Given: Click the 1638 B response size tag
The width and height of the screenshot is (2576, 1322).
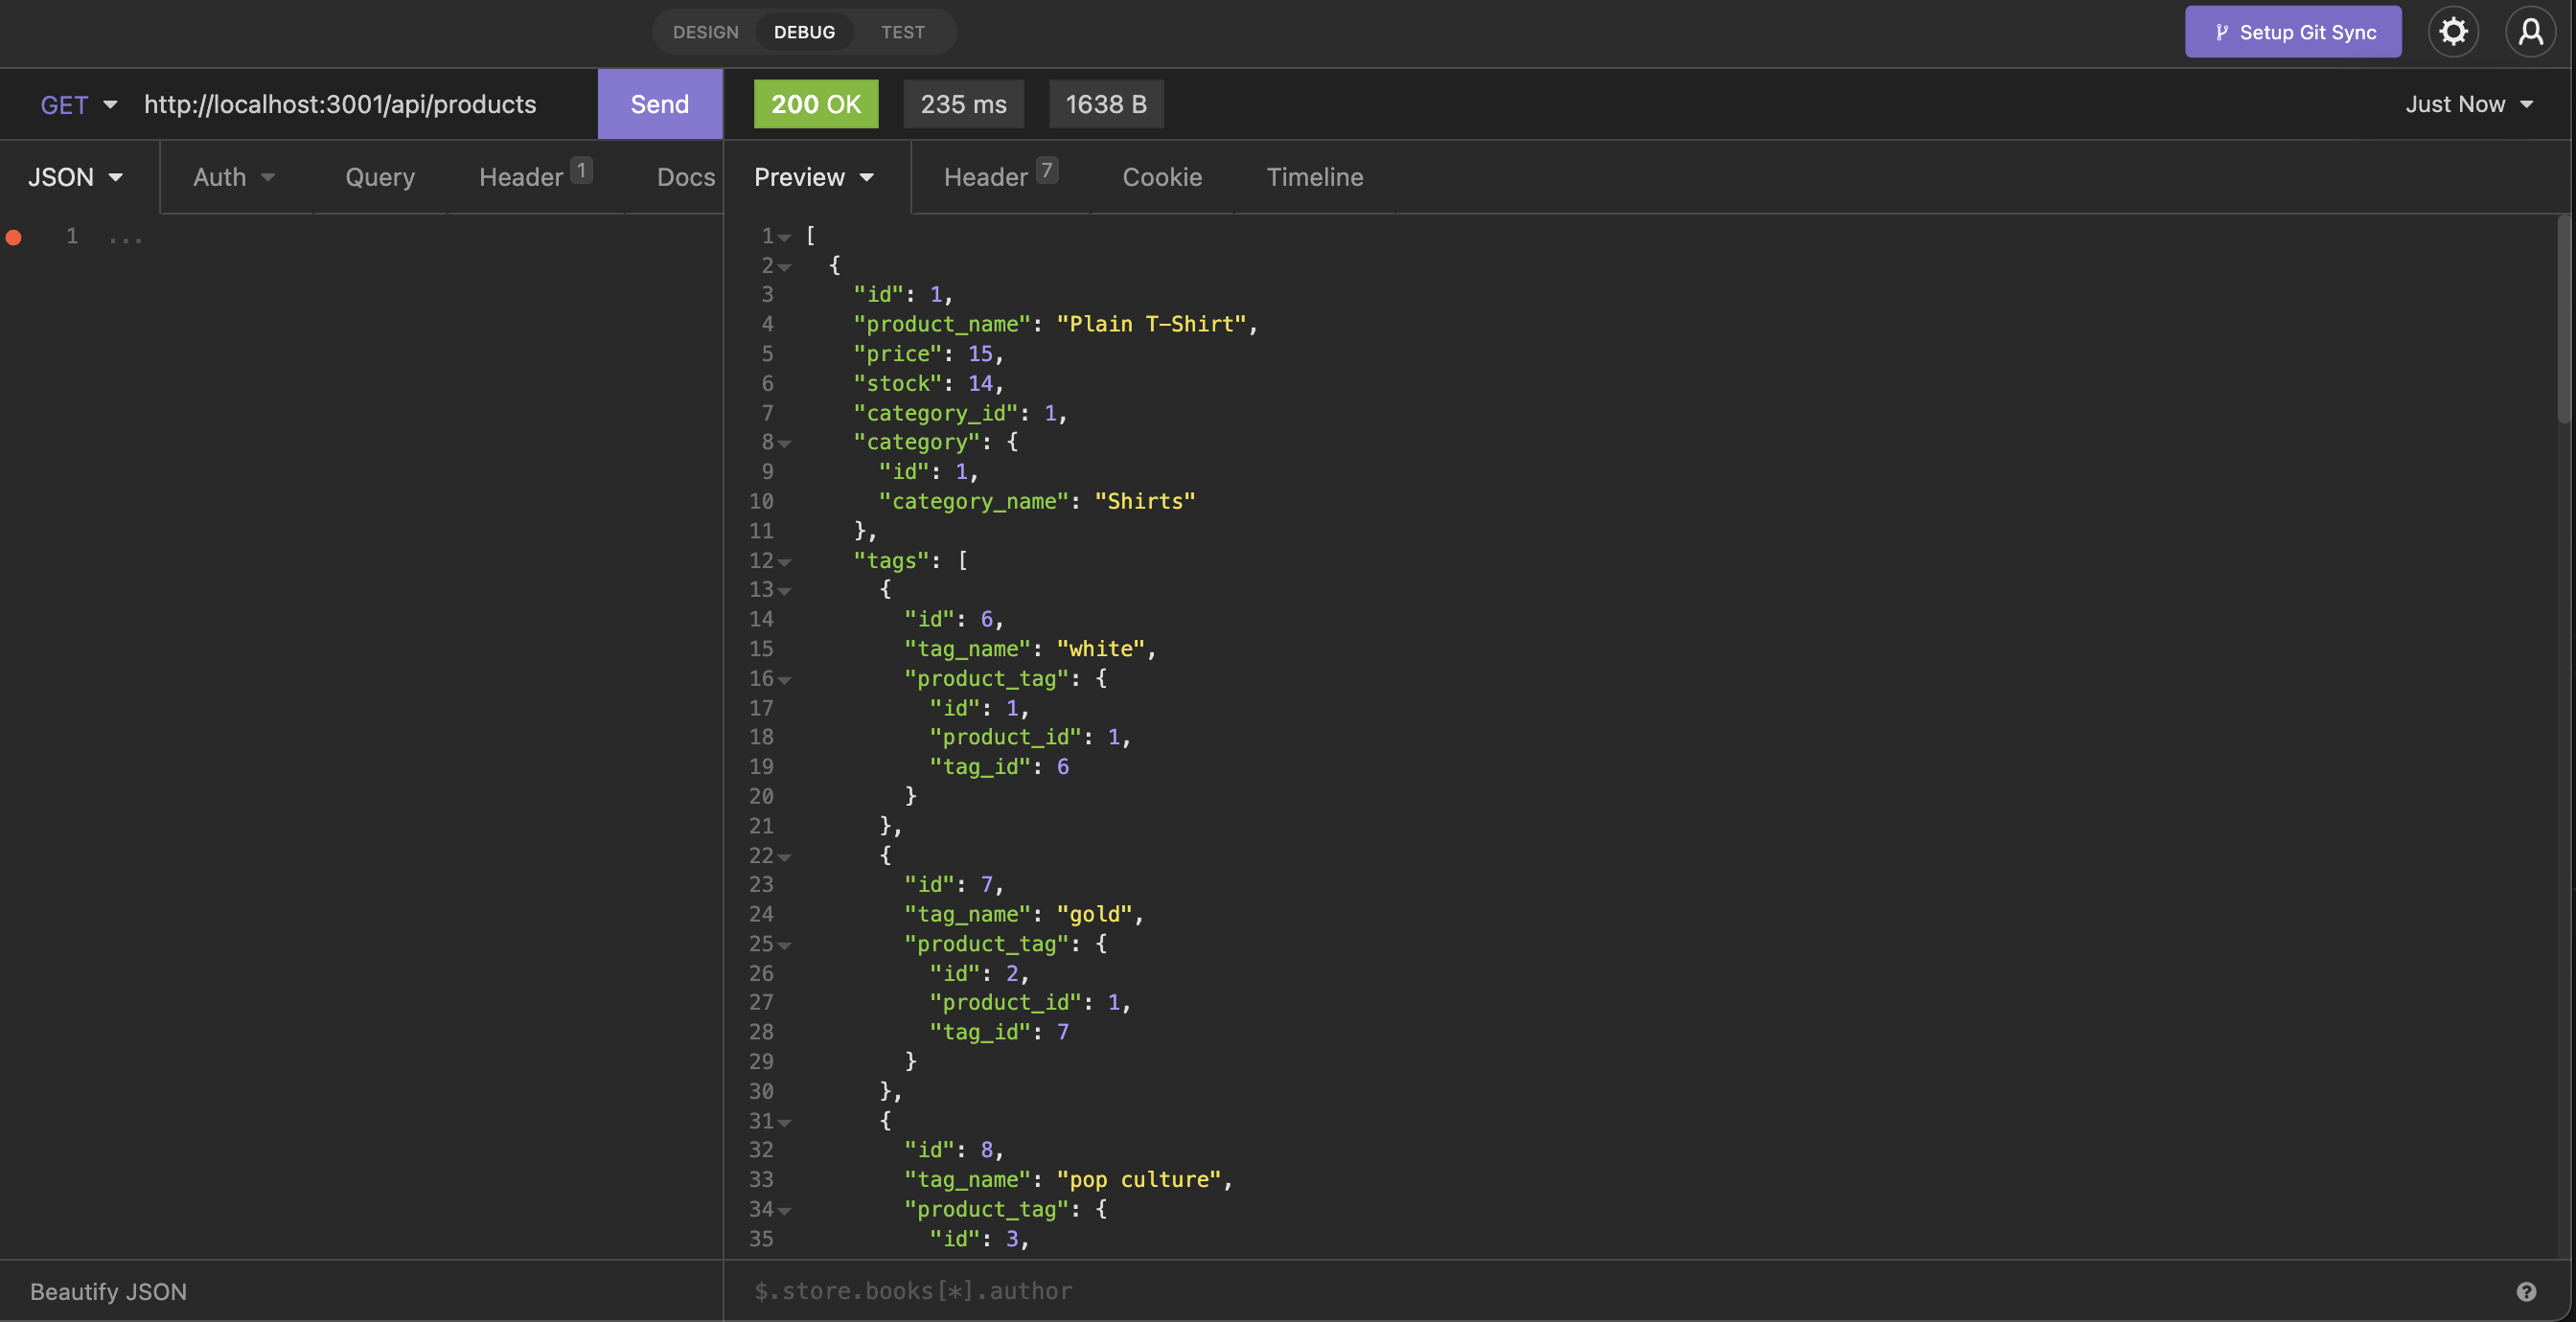Looking at the screenshot, I should 1106,104.
